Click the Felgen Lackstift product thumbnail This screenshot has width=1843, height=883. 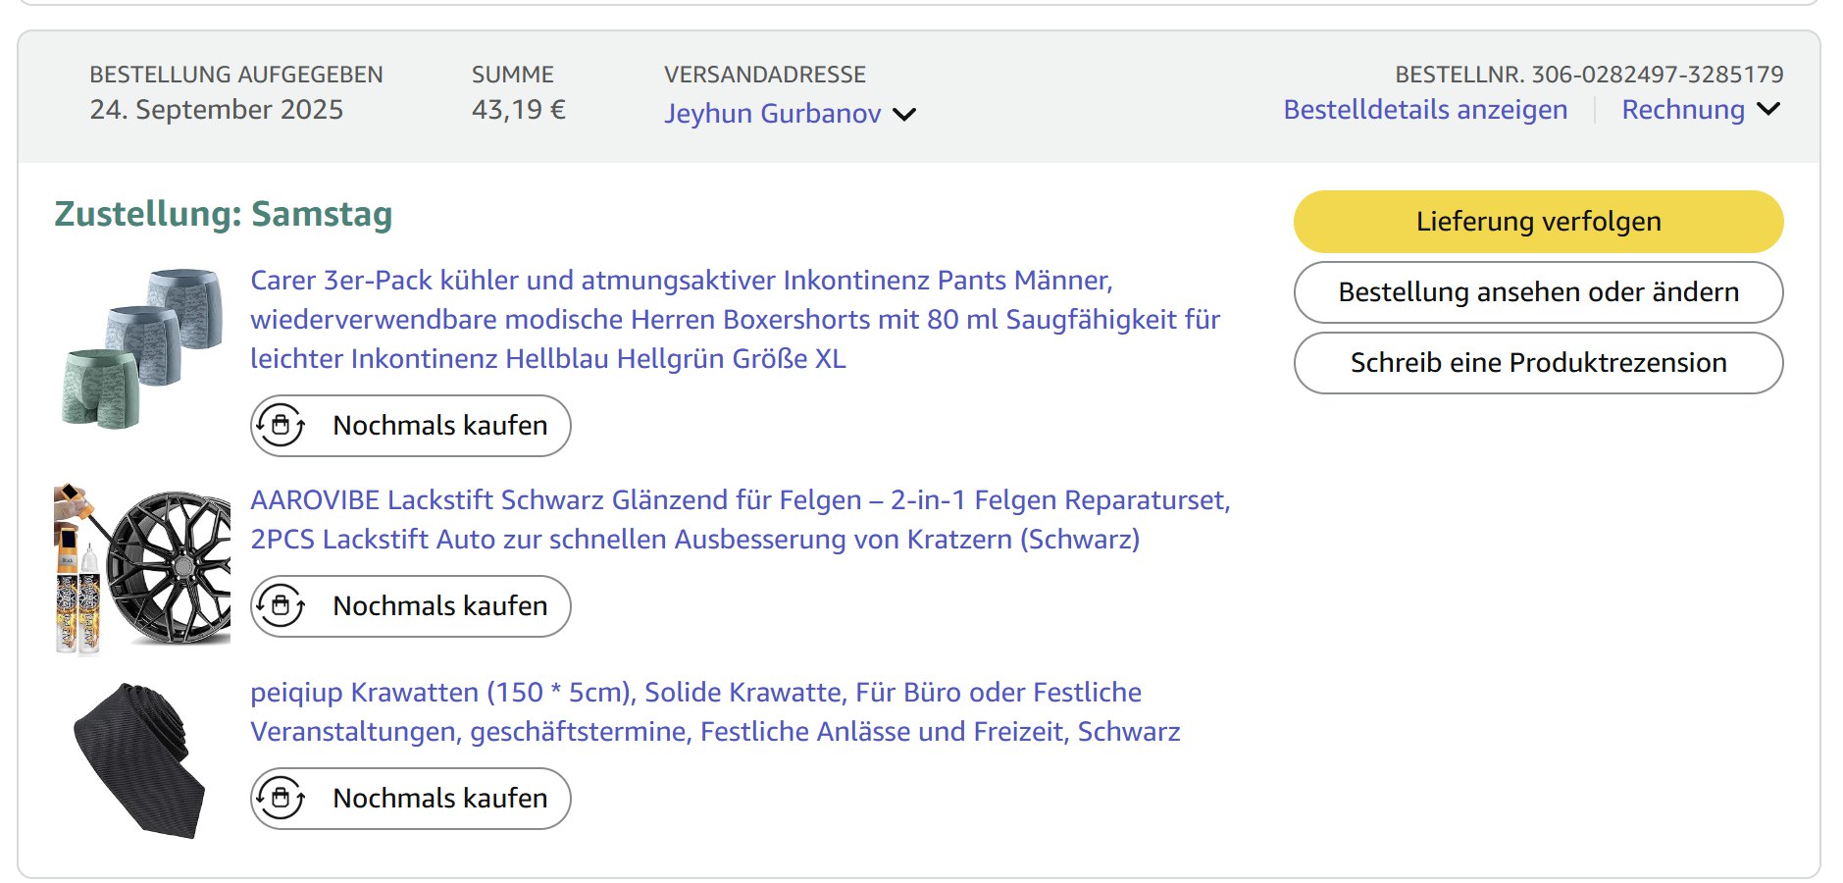point(142,569)
